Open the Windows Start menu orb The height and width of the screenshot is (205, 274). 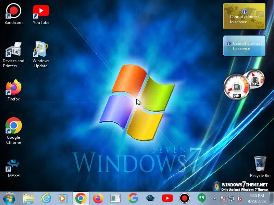click(x=9, y=198)
